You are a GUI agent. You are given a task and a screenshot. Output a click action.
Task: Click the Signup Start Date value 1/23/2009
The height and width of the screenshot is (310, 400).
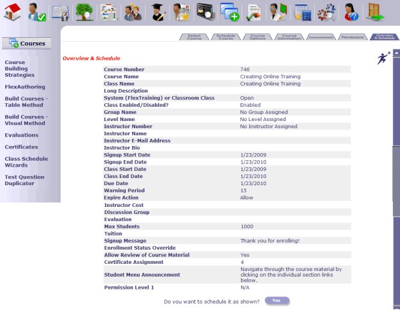[x=253, y=155]
